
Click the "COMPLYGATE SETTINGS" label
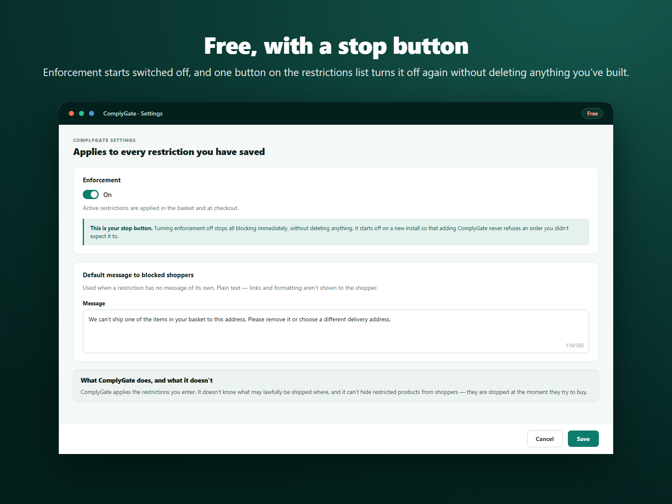click(x=104, y=140)
